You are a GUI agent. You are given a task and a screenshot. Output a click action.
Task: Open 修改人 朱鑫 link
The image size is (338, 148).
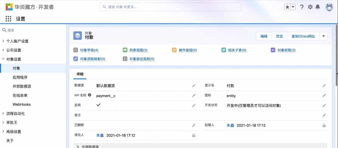pyautogui.click(x=100, y=135)
